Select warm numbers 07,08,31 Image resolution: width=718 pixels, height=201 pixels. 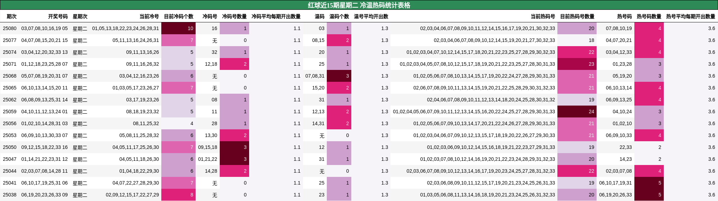315,76
